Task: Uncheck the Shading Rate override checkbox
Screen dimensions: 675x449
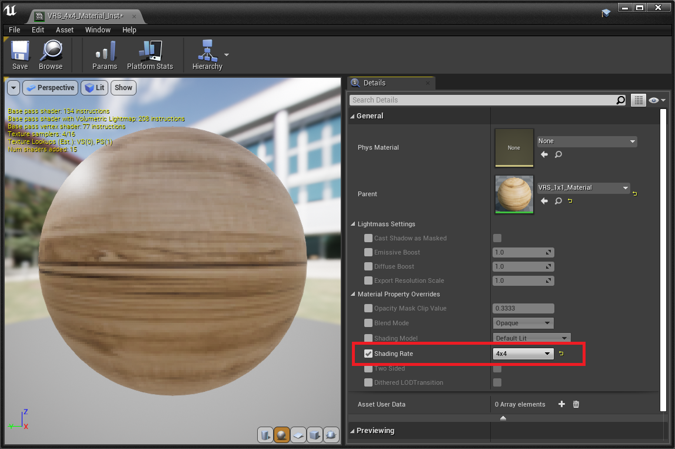Action: 368,354
